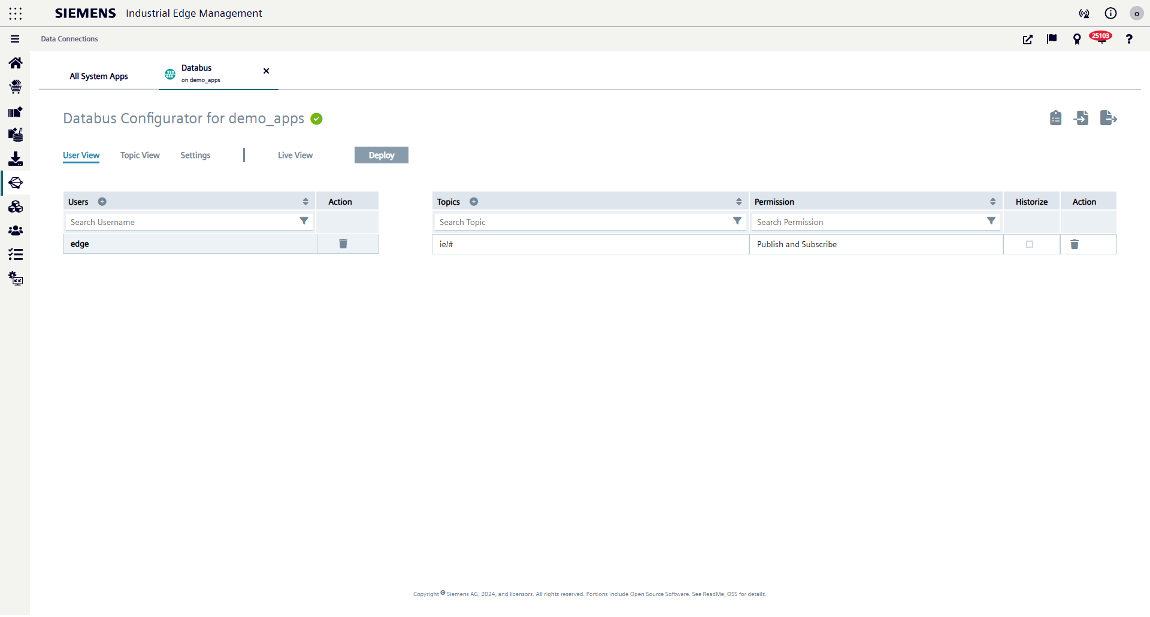Screen dimensions: 1150x617
Task: Click the Search Username input field
Action: (x=183, y=222)
